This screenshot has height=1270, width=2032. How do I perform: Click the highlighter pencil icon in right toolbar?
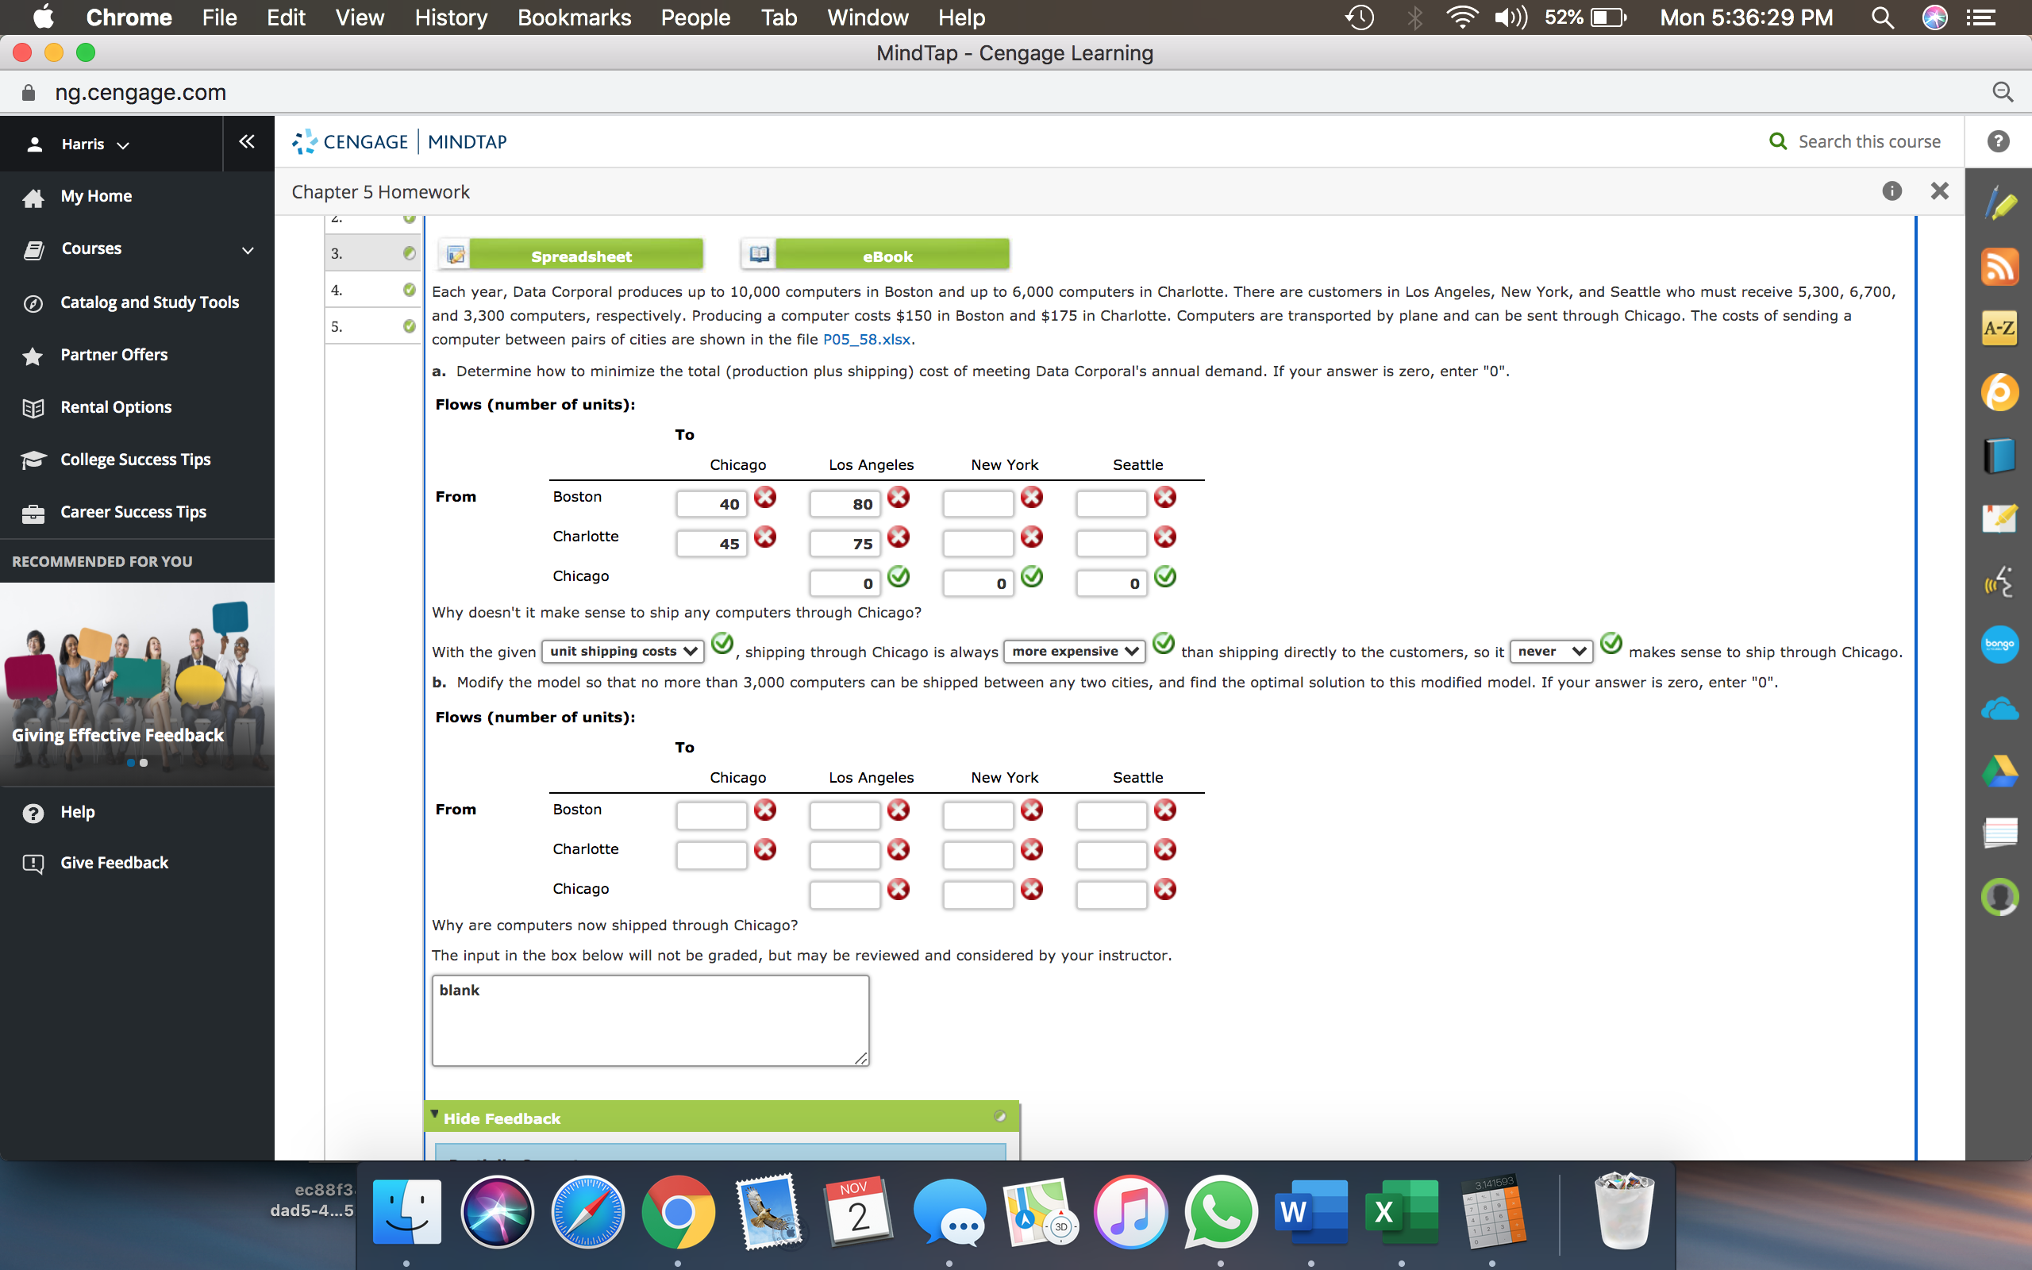tap(2001, 204)
